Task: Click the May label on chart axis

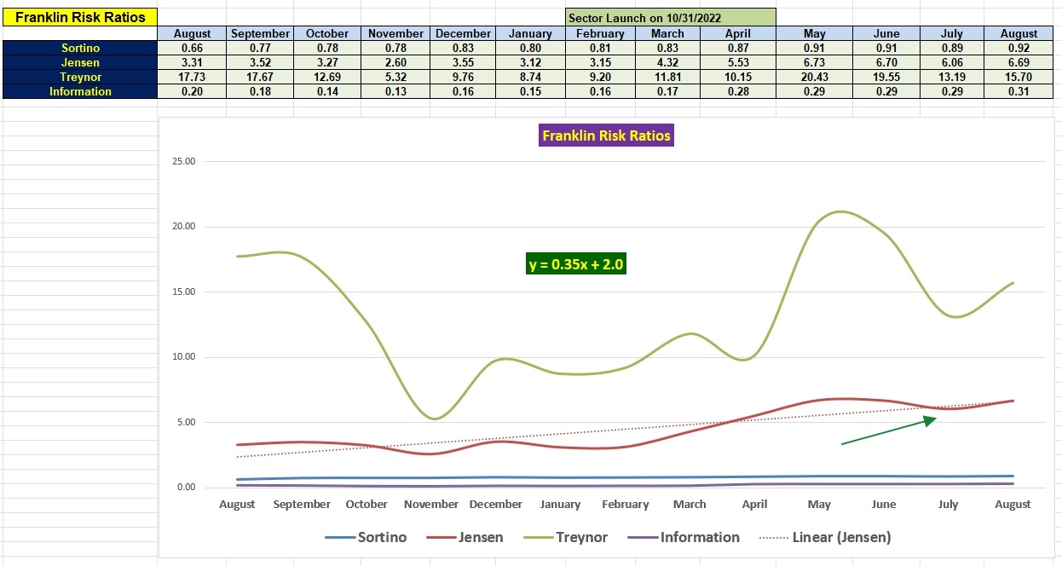Action: pos(819,504)
